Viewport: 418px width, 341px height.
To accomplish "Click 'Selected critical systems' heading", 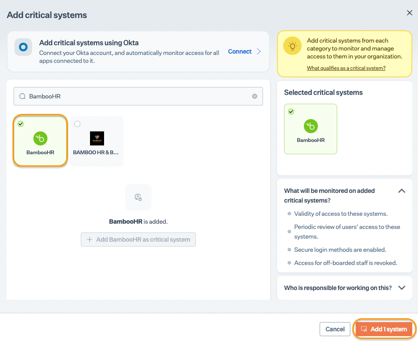I will coord(323,92).
